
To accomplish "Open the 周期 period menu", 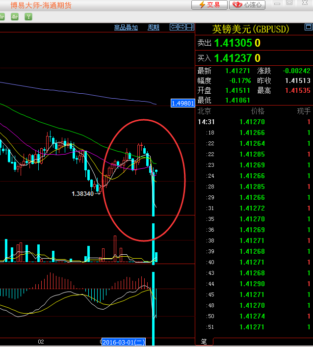I will (154, 27).
